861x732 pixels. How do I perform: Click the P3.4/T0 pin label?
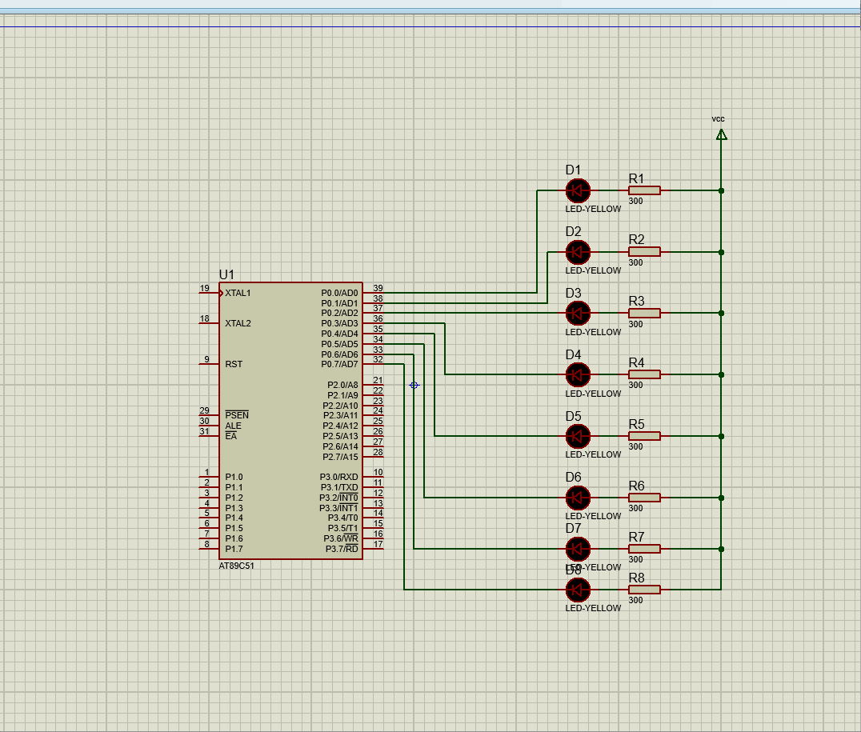pos(343,518)
